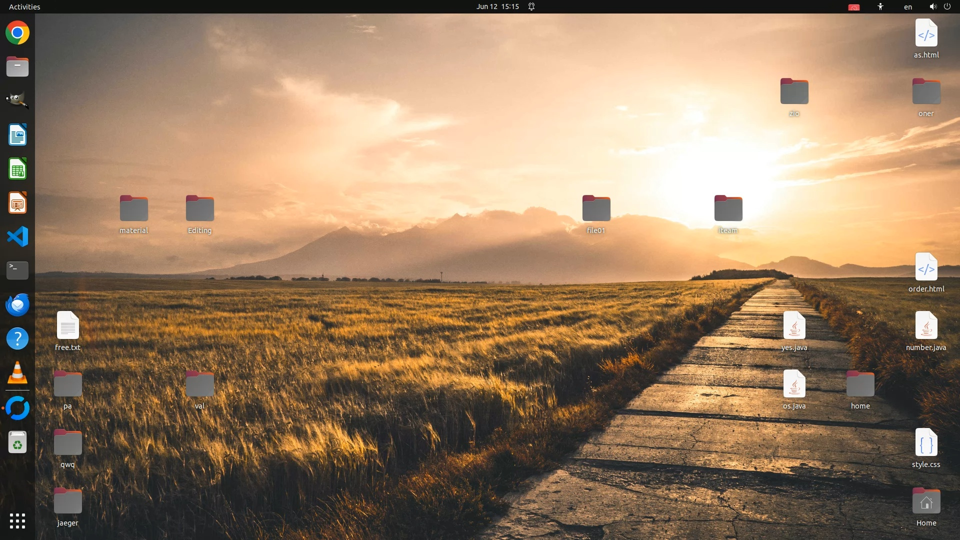Open the accessibility menu in top bar
This screenshot has width=960, height=540.
(x=880, y=6)
